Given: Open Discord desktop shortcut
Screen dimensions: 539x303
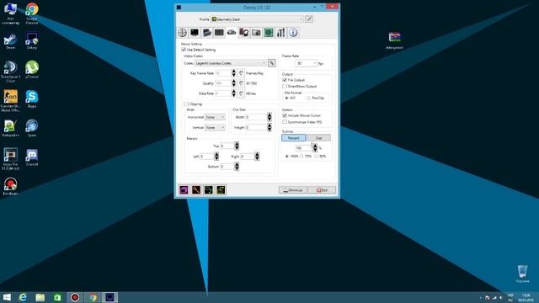Looking at the screenshot, I should point(32,157).
